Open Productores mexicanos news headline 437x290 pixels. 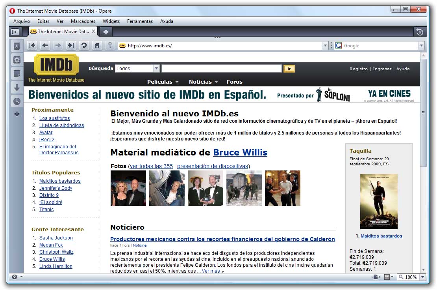222,239
